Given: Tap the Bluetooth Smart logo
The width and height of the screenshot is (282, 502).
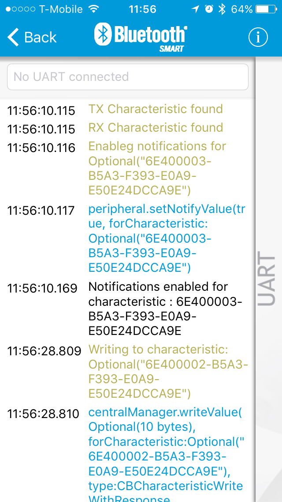Looking at the screenshot, I should tap(141, 37).
